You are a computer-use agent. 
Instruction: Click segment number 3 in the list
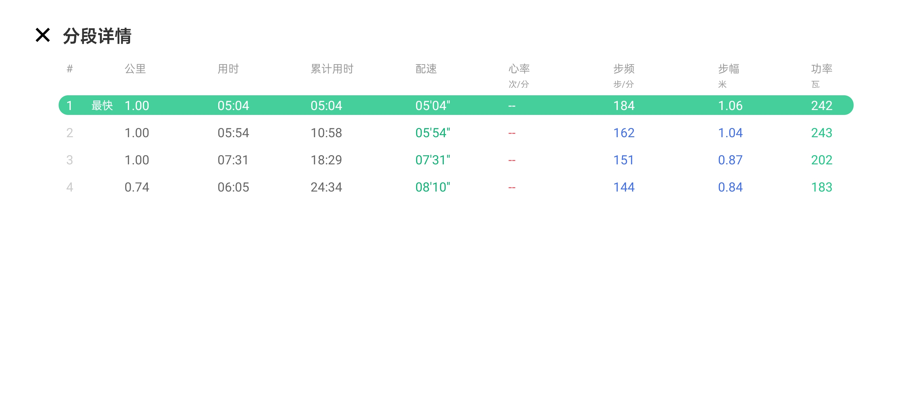click(x=70, y=160)
